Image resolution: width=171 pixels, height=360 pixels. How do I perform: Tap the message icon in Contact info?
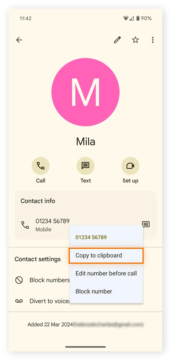click(x=146, y=224)
